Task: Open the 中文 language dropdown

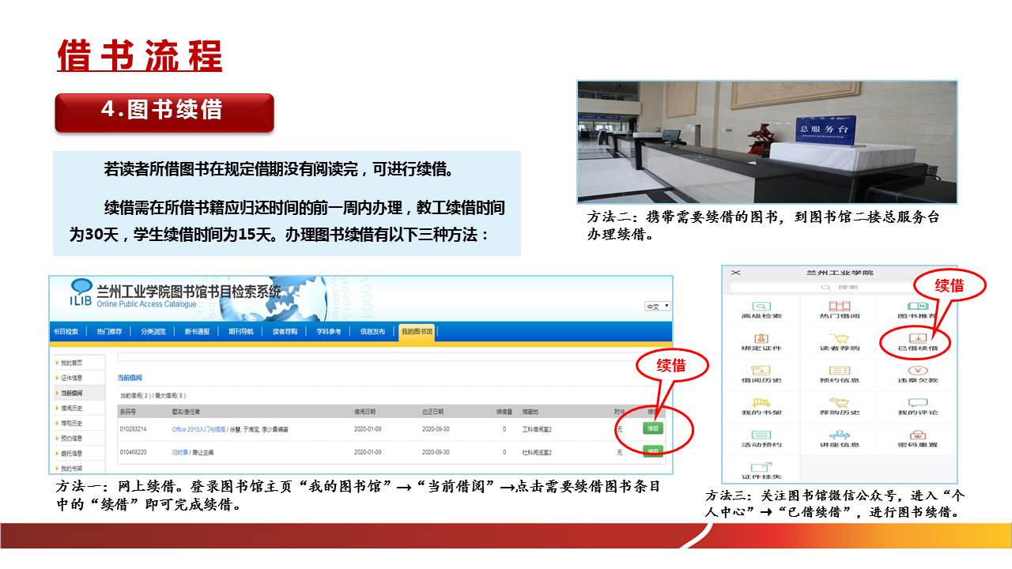Action: 658,307
